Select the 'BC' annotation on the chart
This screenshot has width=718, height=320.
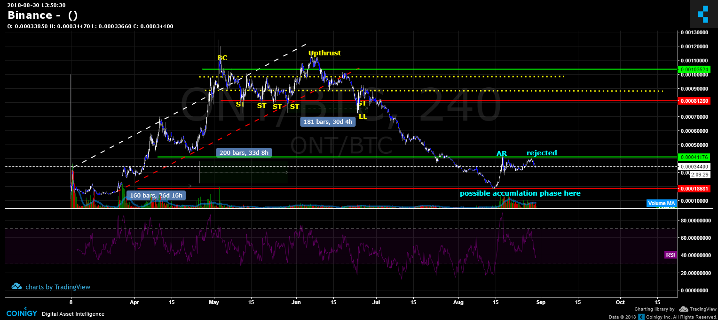222,58
